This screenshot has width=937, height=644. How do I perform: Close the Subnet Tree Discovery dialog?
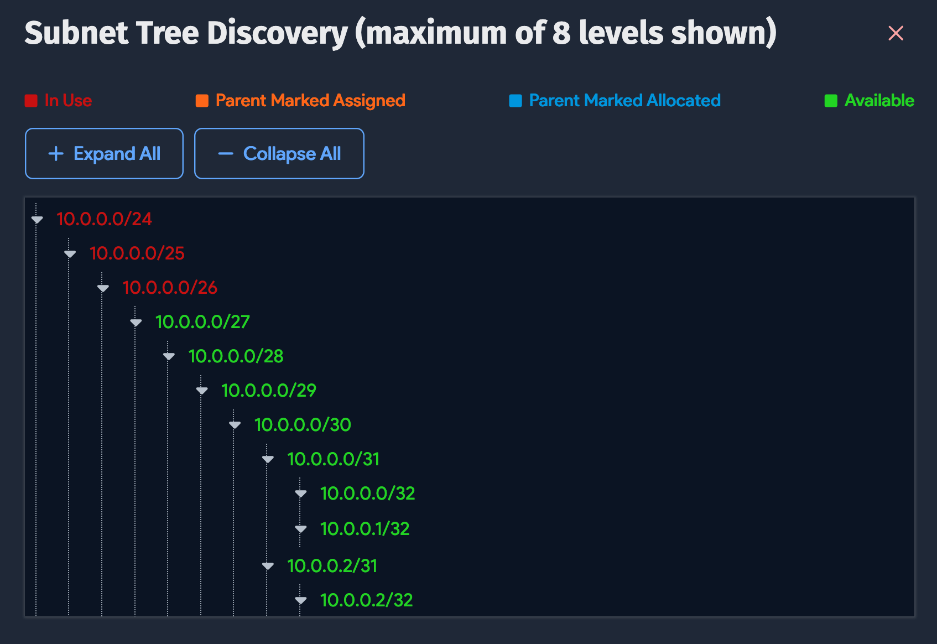click(x=896, y=33)
